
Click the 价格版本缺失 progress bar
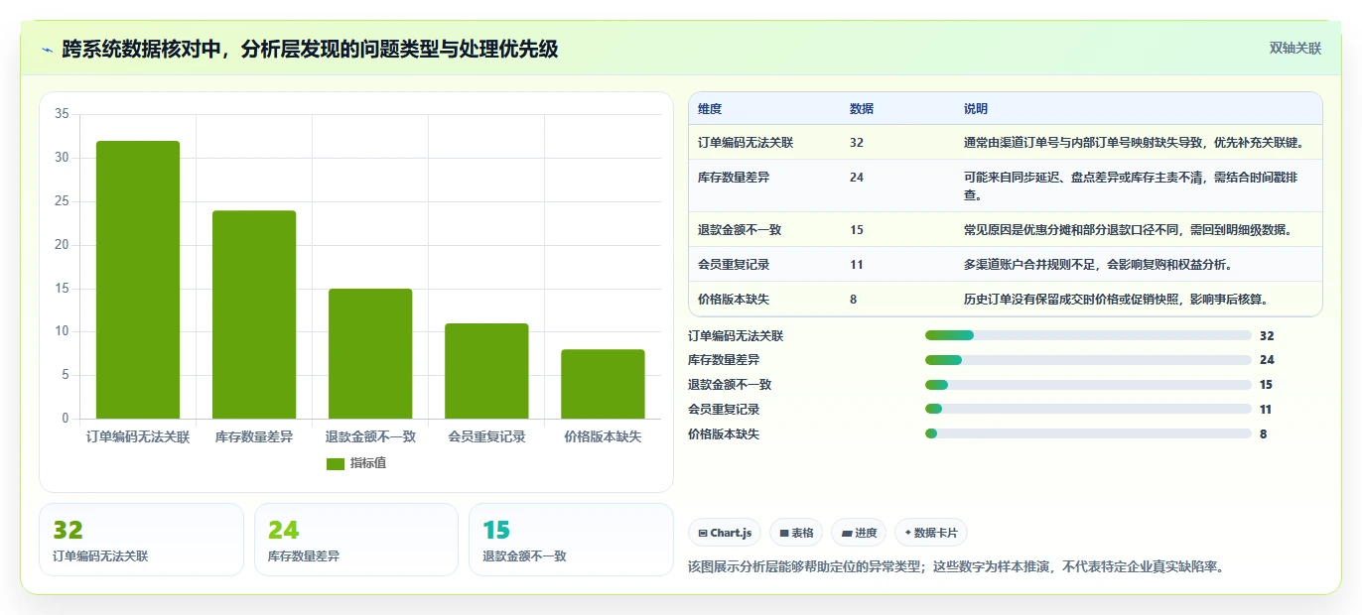pos(1088,433)
